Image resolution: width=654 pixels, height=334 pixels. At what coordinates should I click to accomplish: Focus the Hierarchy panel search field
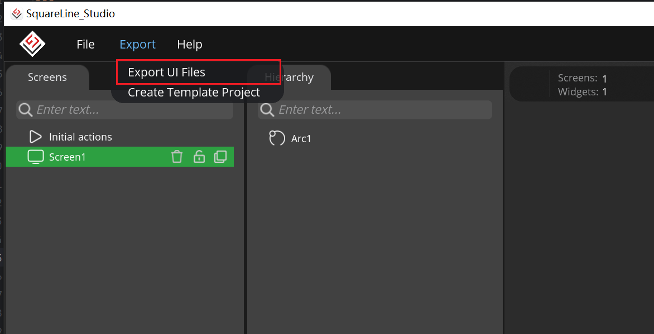[x=382, y=110]
